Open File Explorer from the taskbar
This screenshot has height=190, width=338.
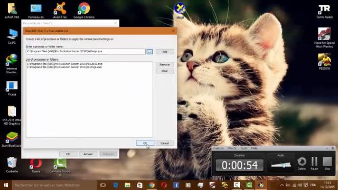(x=127, y=185)
